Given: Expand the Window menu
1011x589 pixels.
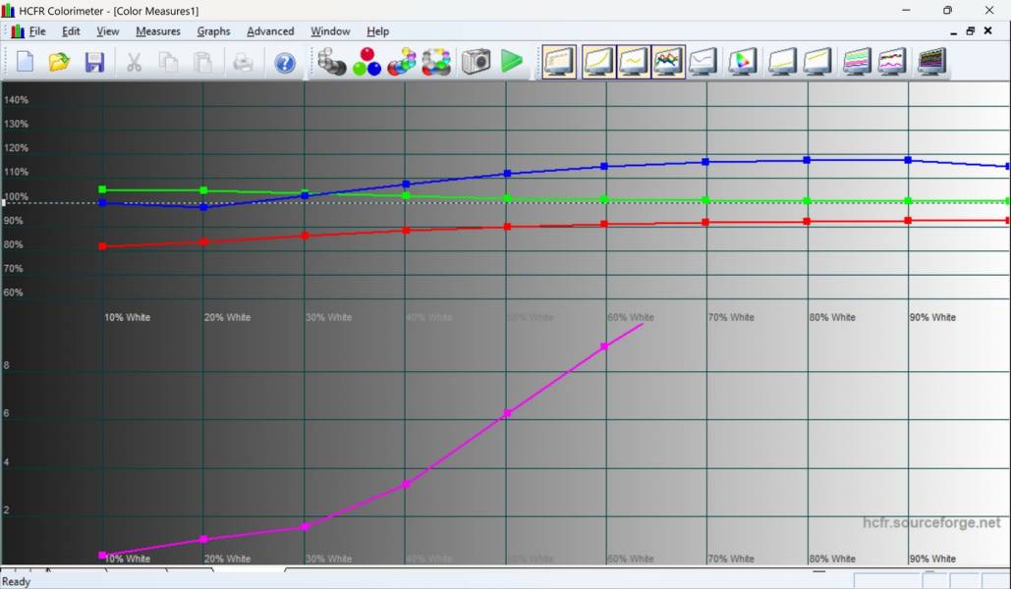Looking at the screenshot, I should pos(330,31).
